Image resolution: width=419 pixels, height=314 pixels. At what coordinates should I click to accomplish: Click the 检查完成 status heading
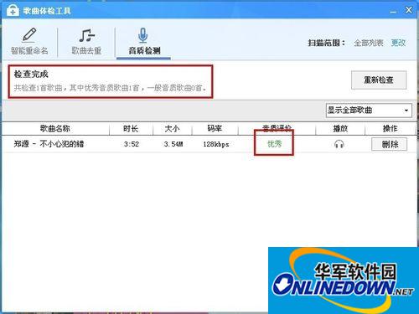pos(31,75)
